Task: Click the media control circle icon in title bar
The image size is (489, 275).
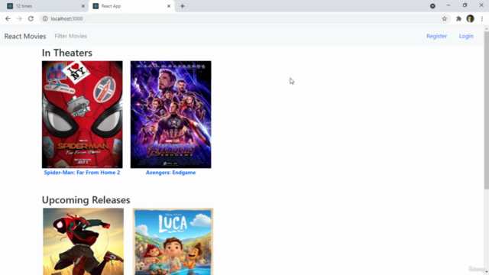Action: [x=432, y=6]
